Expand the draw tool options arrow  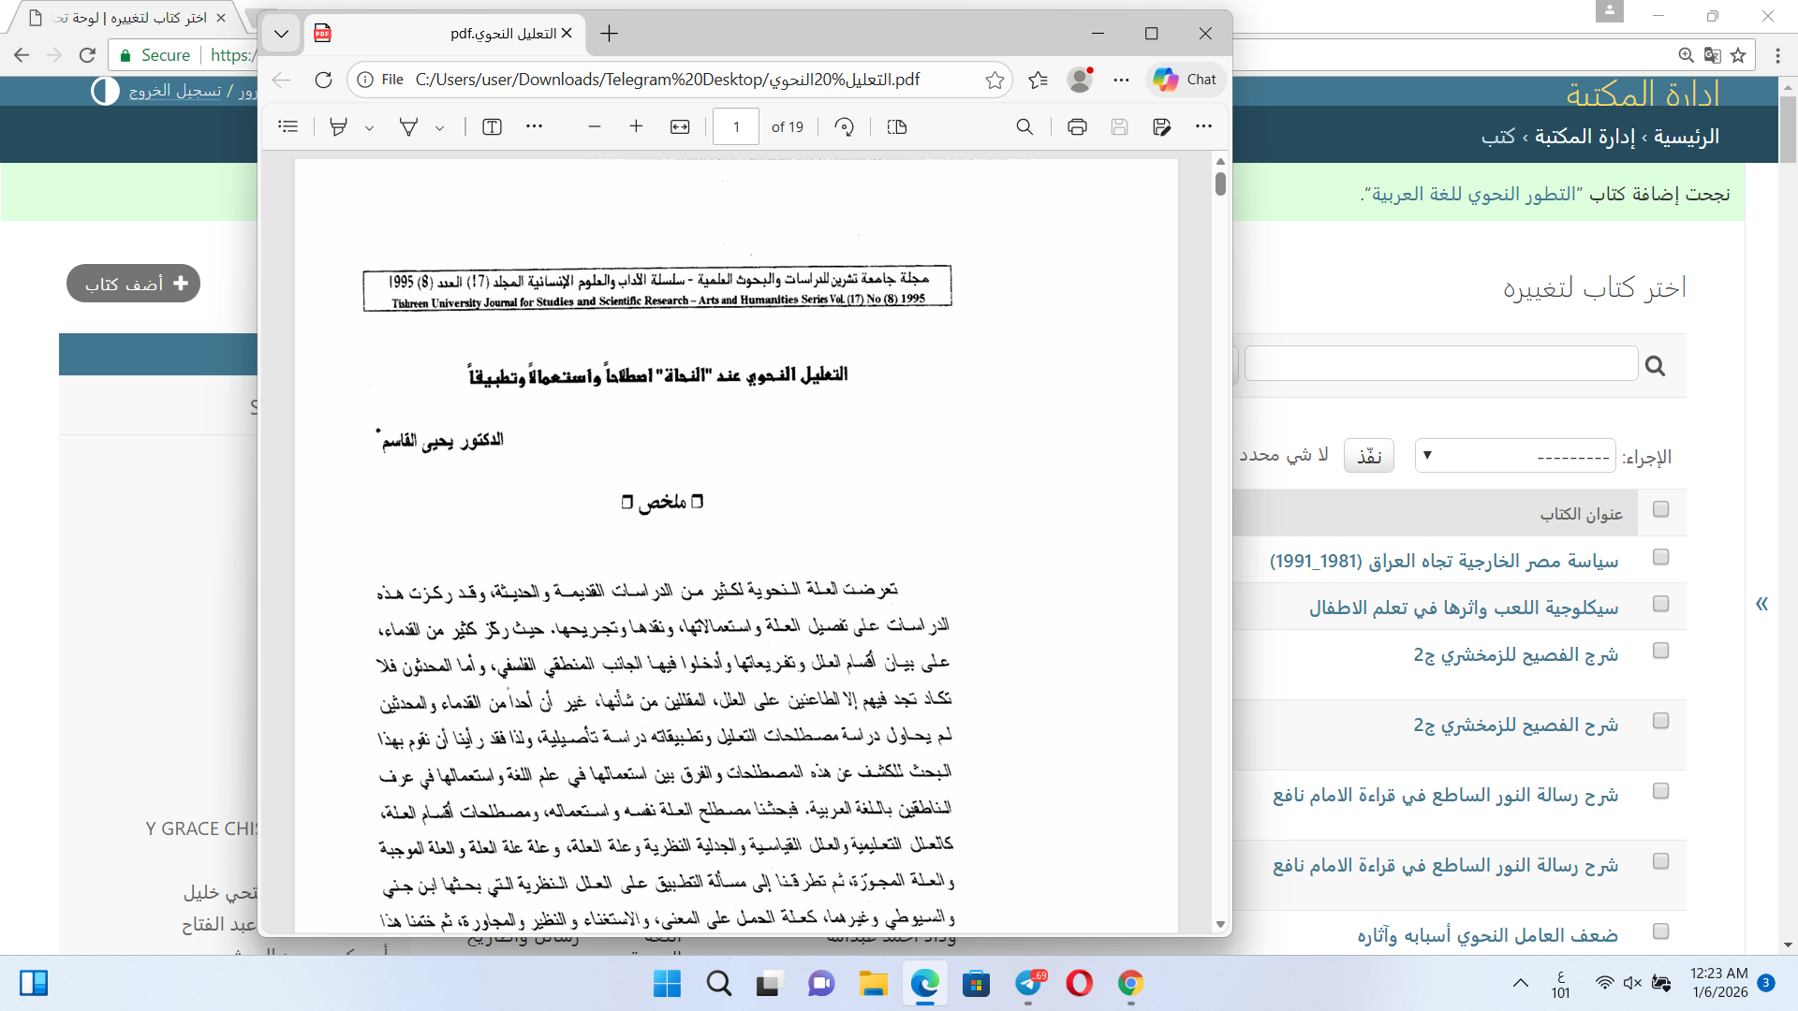coord(440,128)
